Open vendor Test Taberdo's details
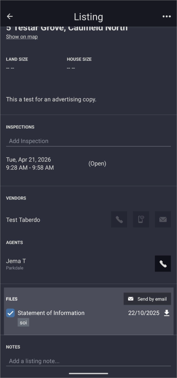This screenshot has height=378, width=177. tap(23, 220)
